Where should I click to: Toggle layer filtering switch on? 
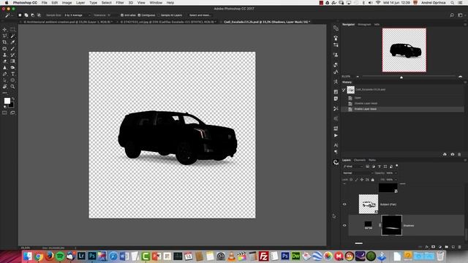(x=396, y=166)
